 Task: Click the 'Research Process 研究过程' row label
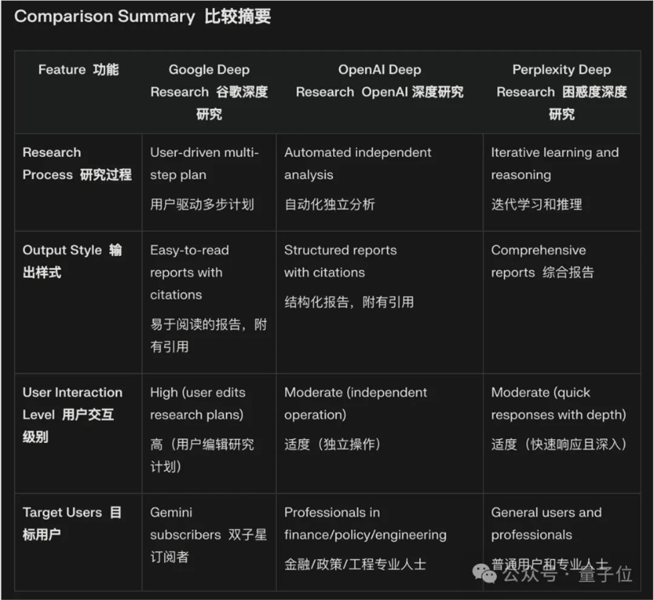pos(77,163)
